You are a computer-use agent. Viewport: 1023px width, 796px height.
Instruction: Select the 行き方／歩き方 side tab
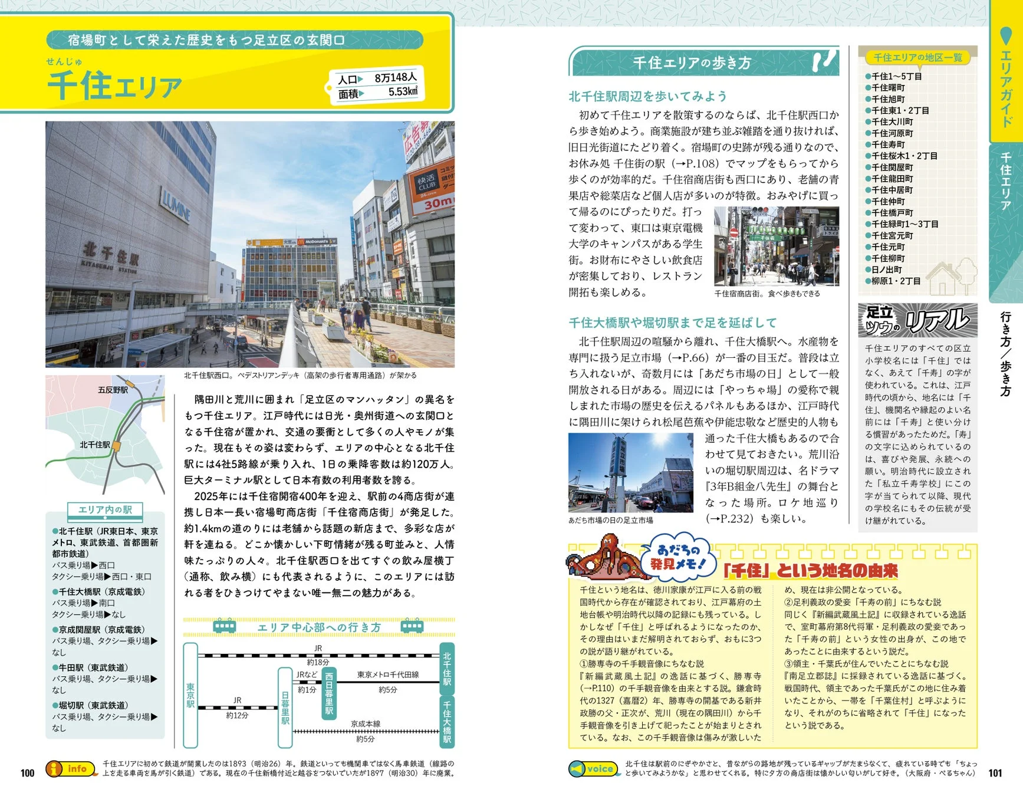click(1005, 353)
